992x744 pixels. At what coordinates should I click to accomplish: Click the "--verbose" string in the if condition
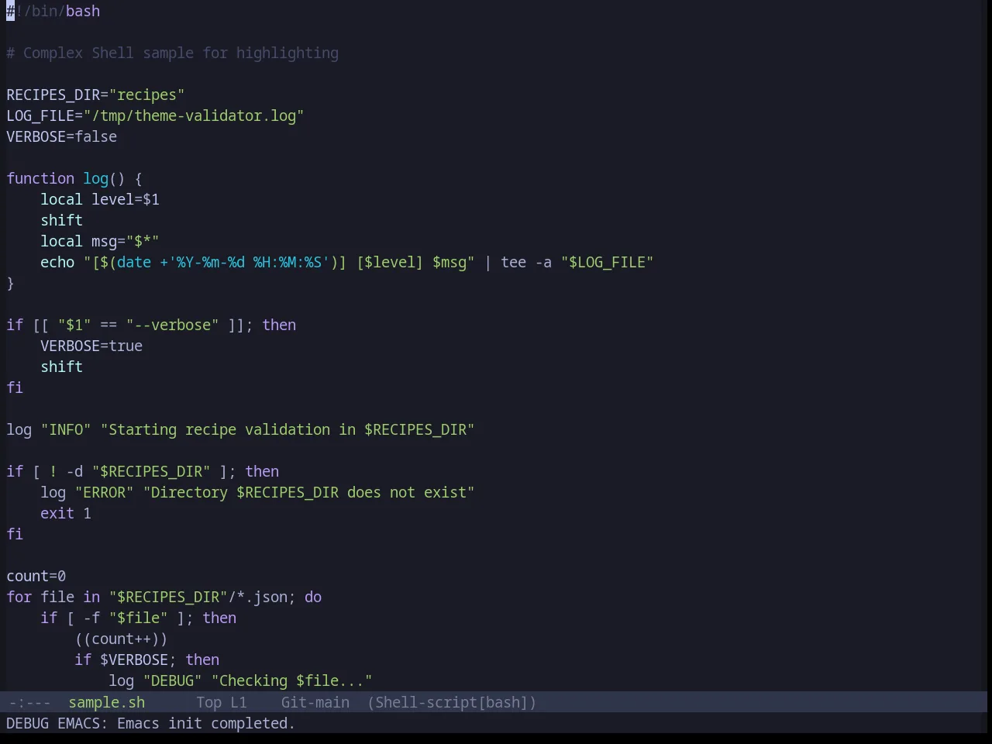pos(172,325)
